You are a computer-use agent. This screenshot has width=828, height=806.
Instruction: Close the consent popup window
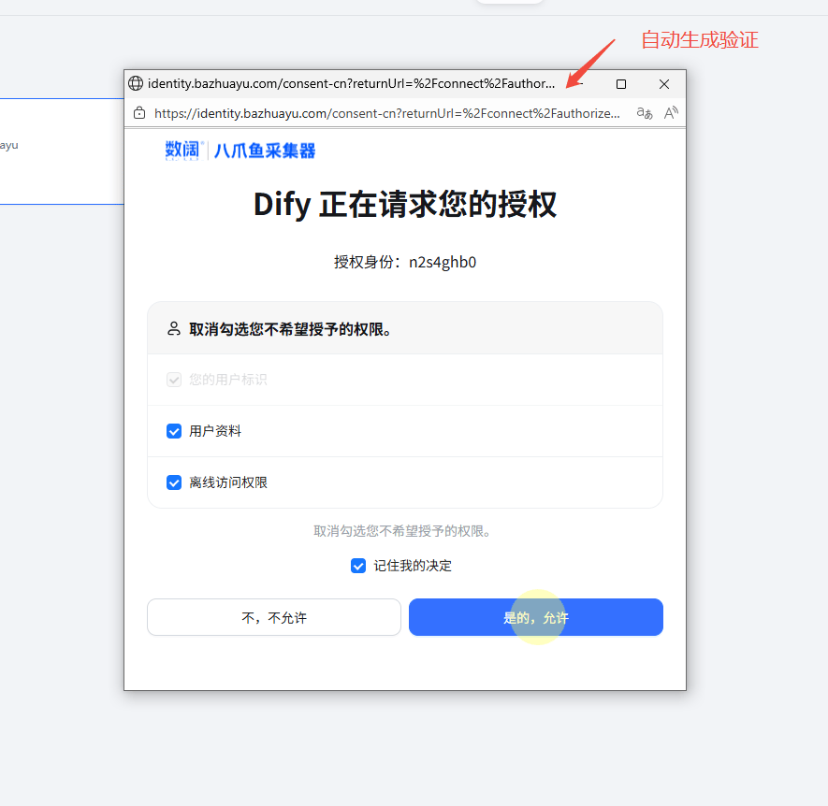coord(664,84)
